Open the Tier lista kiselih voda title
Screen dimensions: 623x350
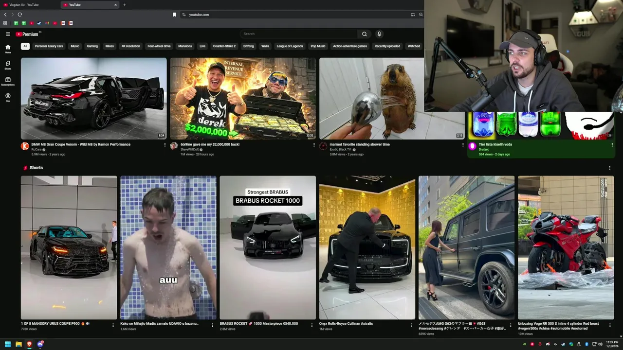495,144
